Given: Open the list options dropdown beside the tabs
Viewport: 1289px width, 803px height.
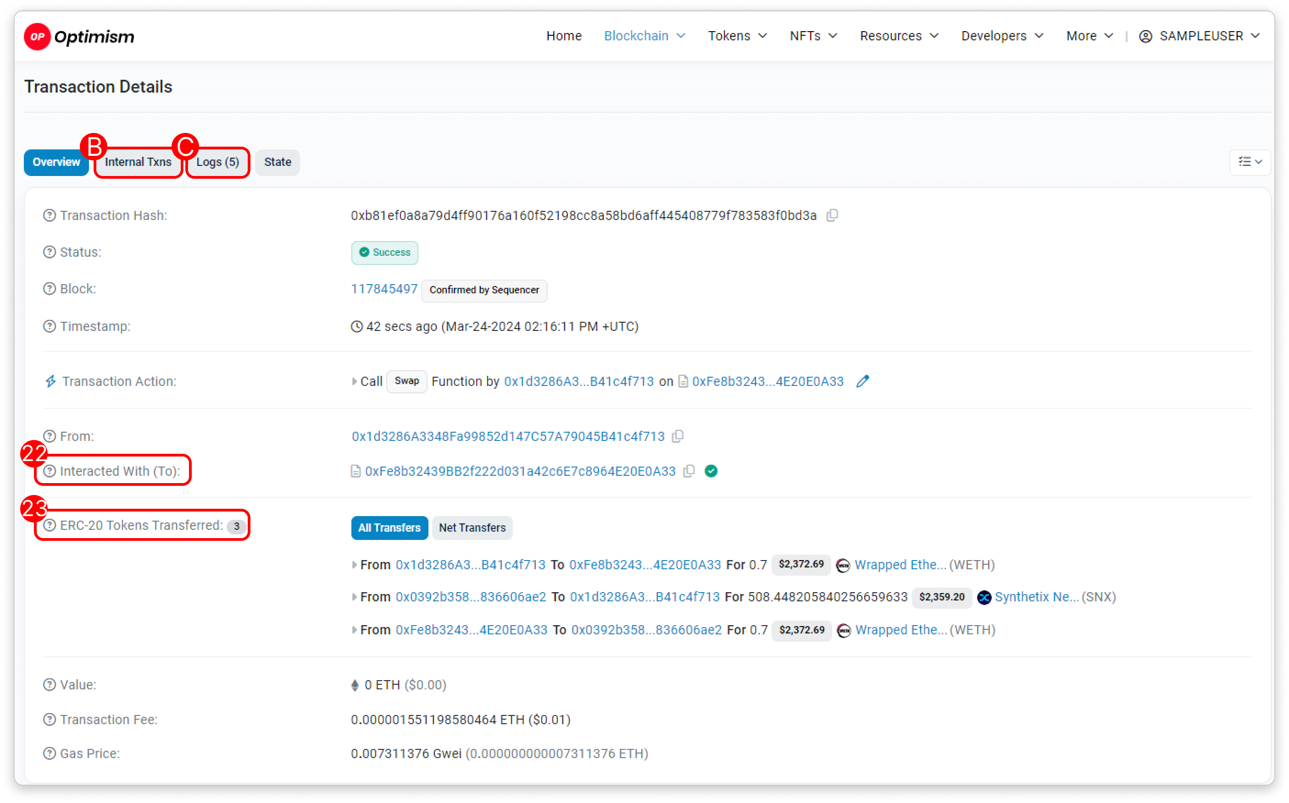Looking at the screenshot, I should (x=1250, y=162).
